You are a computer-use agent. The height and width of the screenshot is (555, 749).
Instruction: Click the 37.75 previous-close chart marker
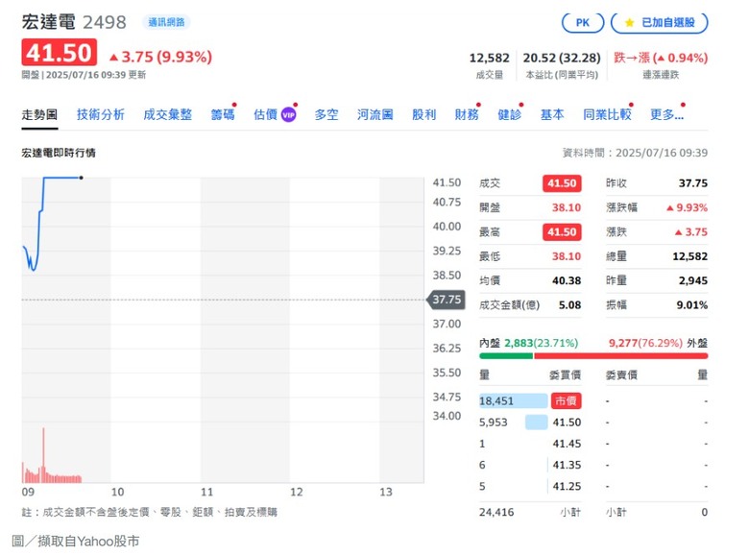[x=447, y=300]
